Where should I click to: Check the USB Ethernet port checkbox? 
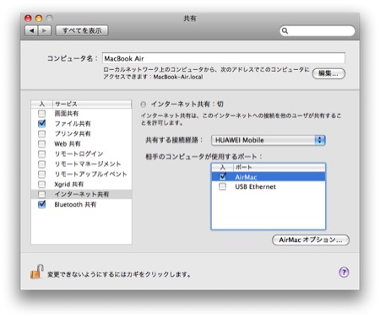pos(222,186)
